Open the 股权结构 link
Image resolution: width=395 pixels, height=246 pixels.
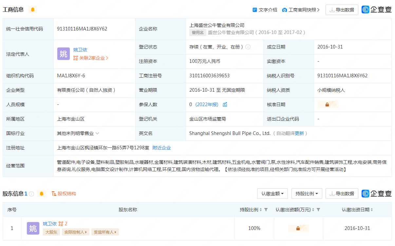pyautogui.click(x=64, y=194)
